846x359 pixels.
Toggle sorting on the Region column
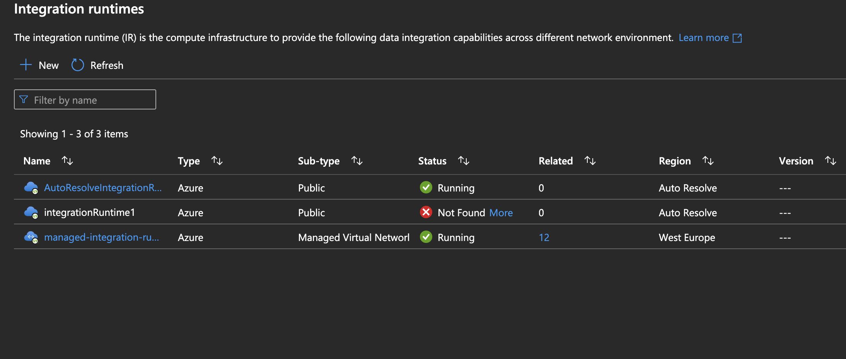tap(708, 161)
